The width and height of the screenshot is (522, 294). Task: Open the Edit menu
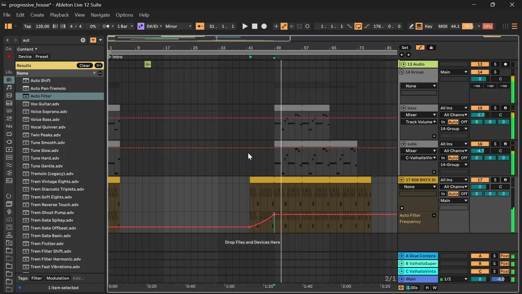20,15
